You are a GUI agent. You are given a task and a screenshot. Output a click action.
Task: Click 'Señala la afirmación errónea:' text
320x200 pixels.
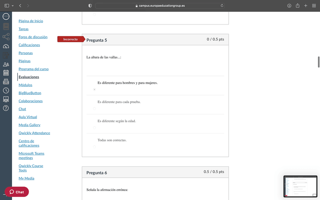pos(107,190)
